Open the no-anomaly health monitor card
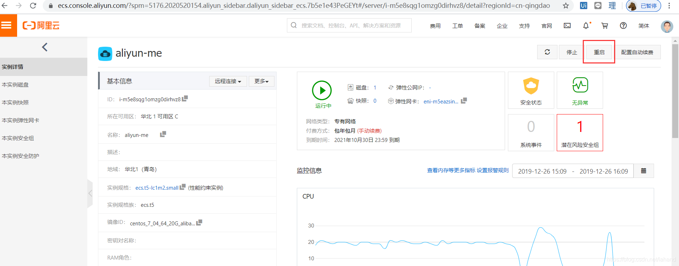The image size is (679, 266). (580, 90)
